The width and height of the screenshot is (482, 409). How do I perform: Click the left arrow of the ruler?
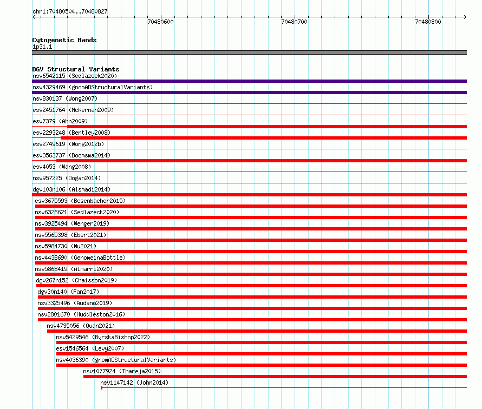pyautogui.click(x=34, y=17)
